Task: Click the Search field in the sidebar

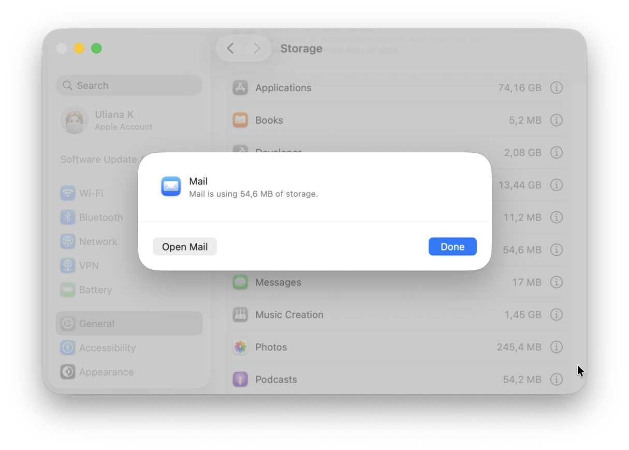Action: click(x=129, y=85)
